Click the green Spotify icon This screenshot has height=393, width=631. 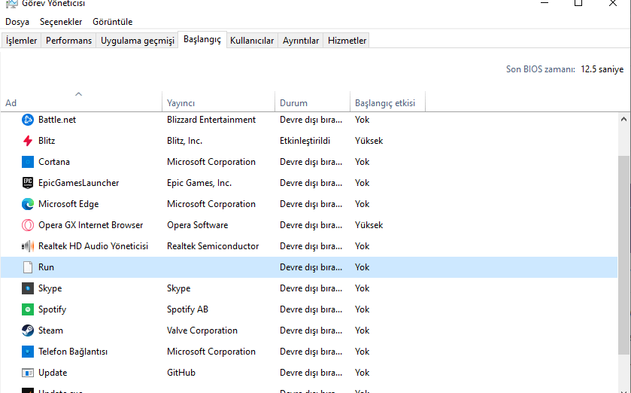click(x=27, y=309)
